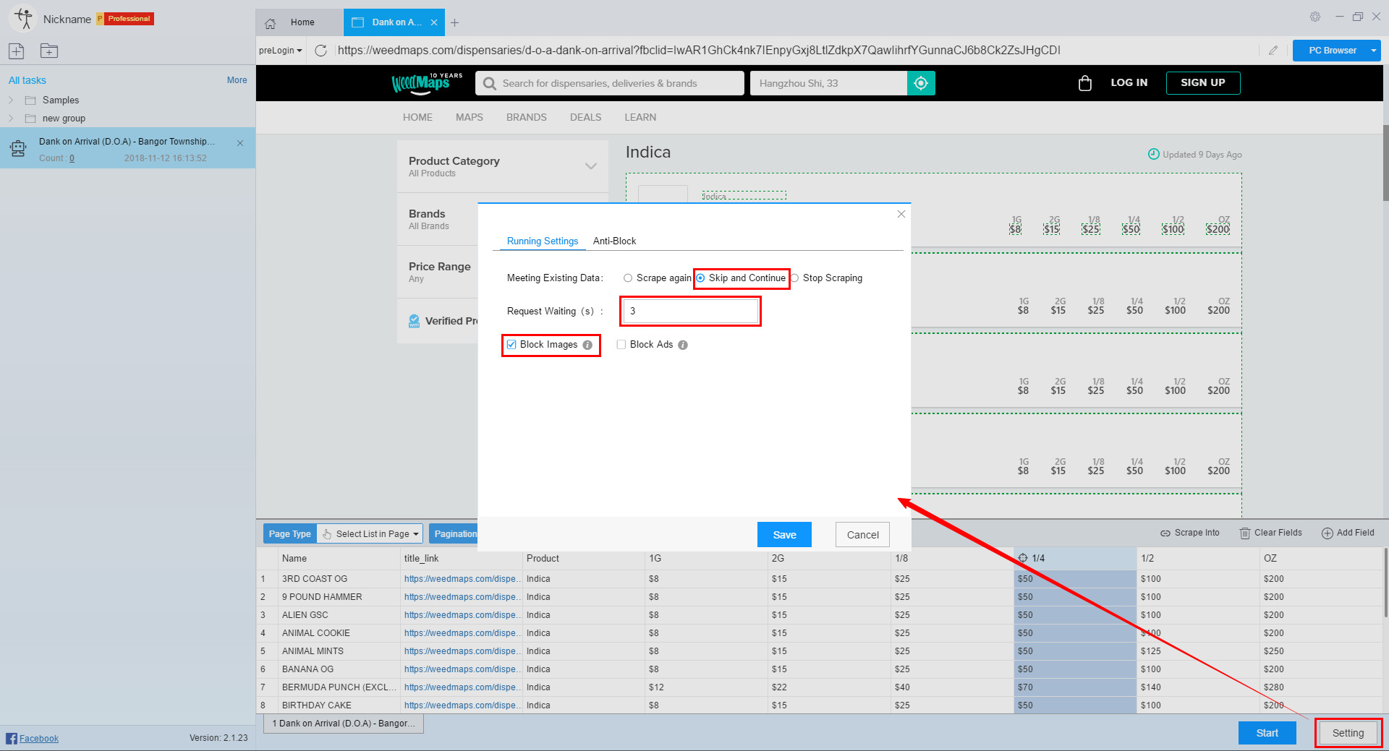Uncheck the Block Images checkbox
1389x751 pixels.
511,345
